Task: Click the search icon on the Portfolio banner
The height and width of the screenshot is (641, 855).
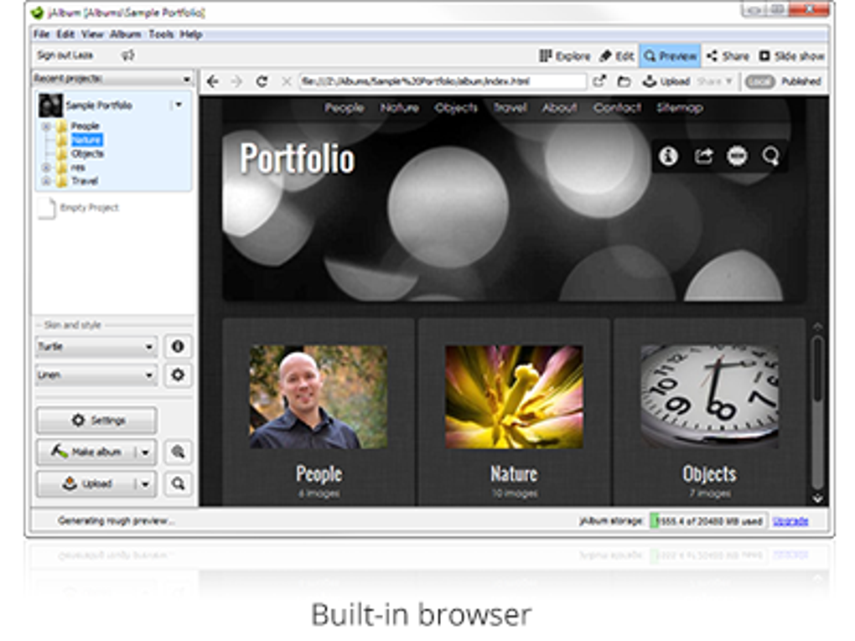Action: click(x=770, y=157)
